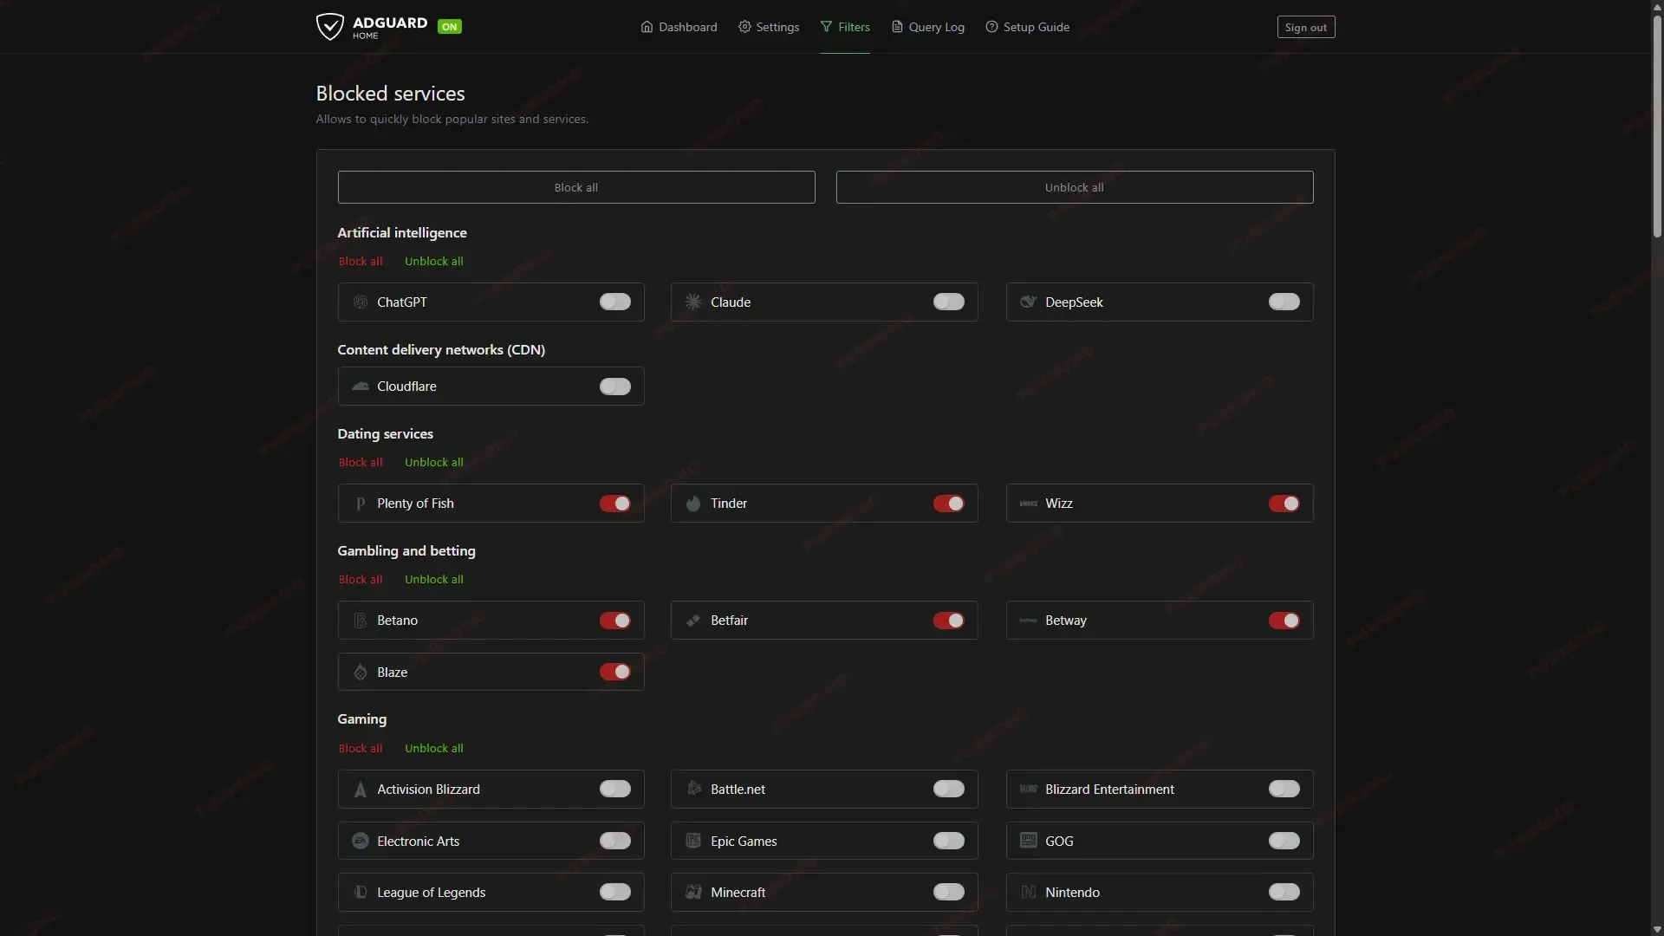Click the Betfair service icon

[693, 621]
